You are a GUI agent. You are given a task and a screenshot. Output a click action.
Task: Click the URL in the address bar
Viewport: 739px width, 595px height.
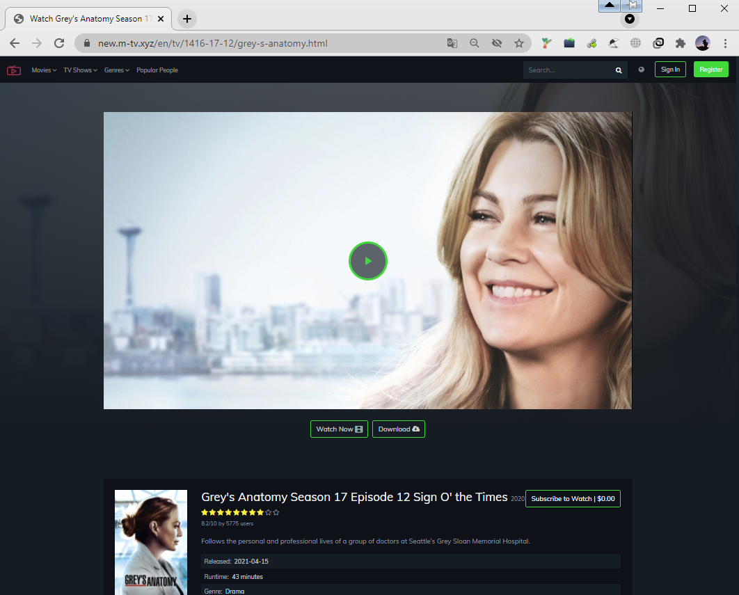tap(212, 43)
